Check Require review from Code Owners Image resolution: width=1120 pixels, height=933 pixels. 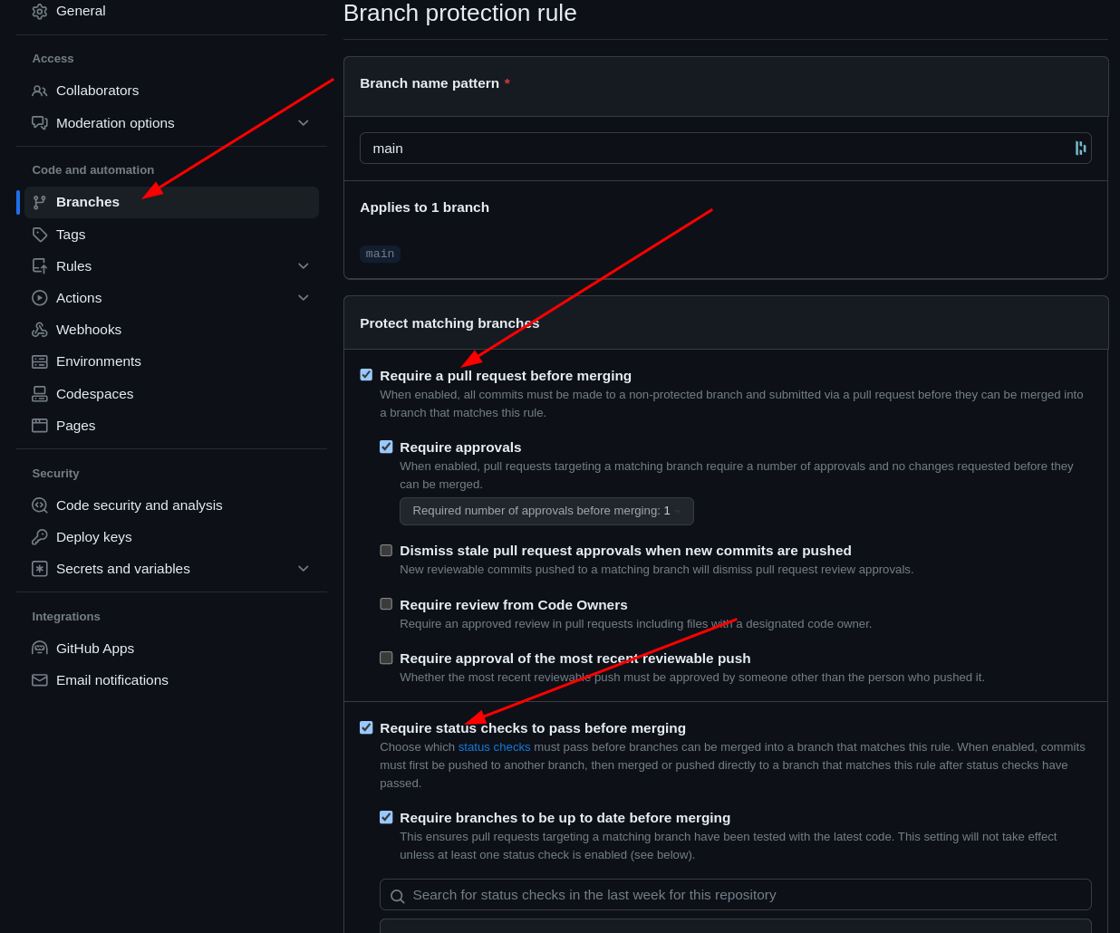coord(386,604)
